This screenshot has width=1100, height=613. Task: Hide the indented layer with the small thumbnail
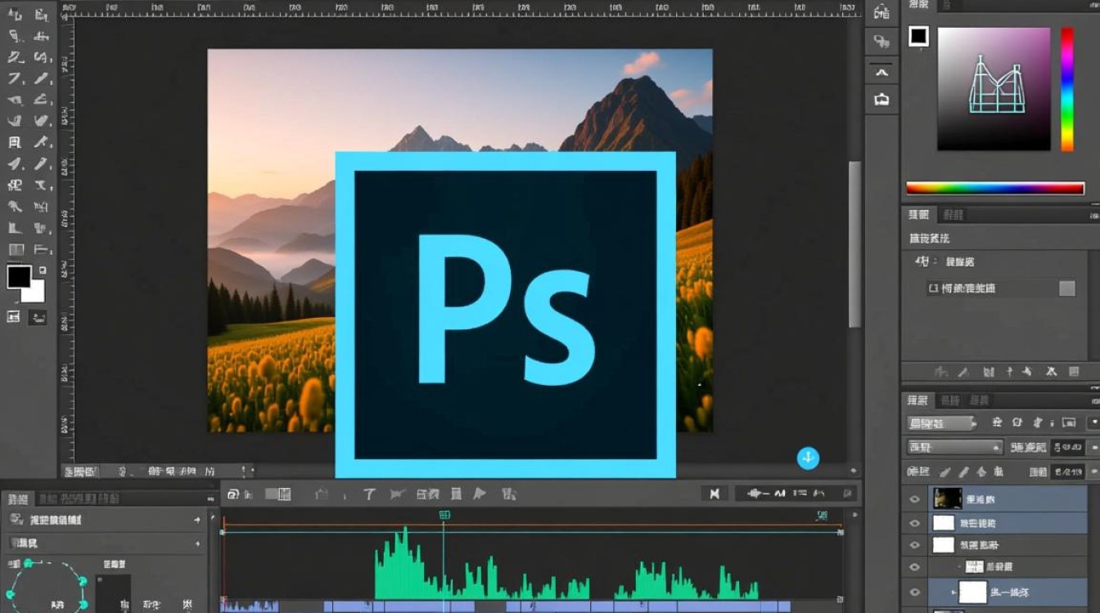[x=915, y=566]
